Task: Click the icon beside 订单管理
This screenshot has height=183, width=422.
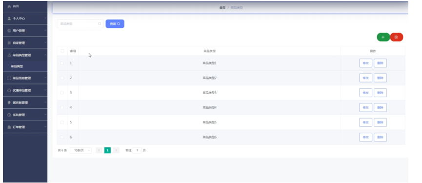Action: point(9,127)
